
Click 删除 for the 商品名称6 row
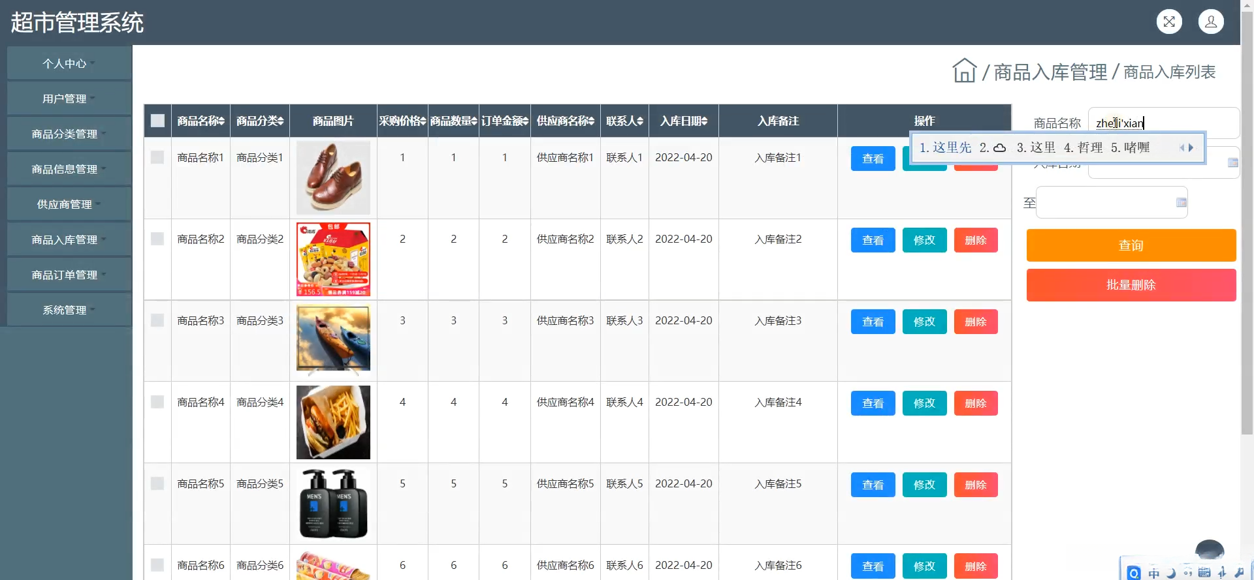[x=976, y=566]
